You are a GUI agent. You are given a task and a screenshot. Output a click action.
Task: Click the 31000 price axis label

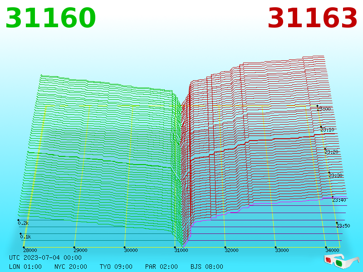(181, 250)
